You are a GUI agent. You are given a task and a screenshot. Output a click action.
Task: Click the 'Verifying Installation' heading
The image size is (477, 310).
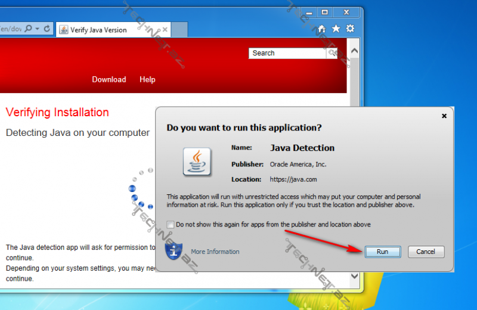pos(57,112)
